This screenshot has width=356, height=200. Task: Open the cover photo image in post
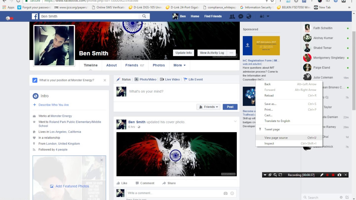[x=177, y=154]
